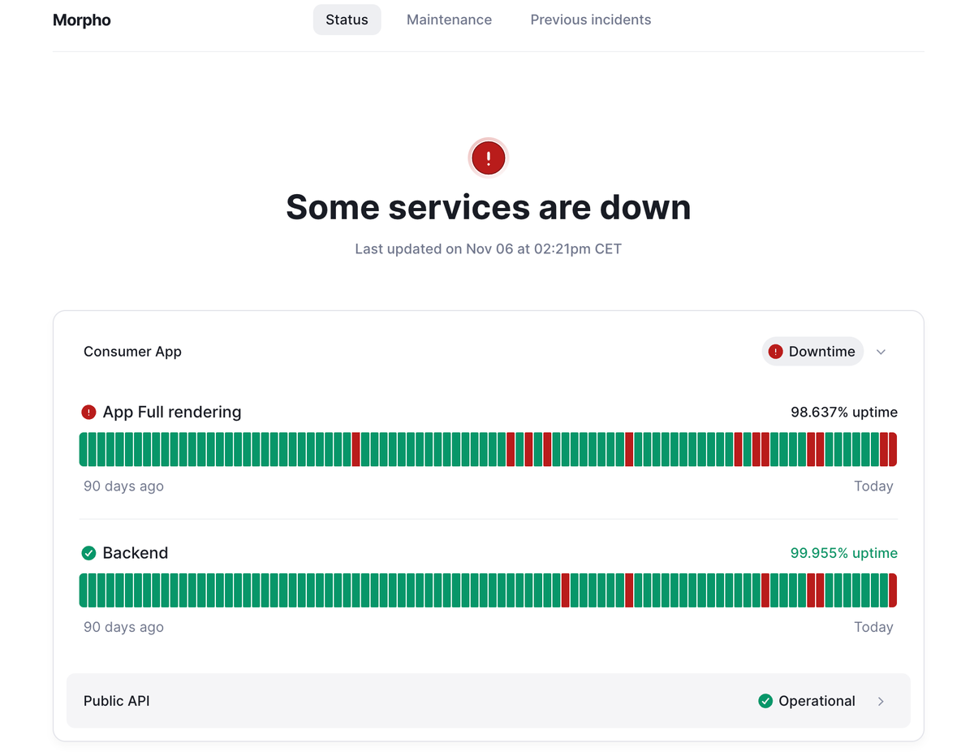Viewport: 974px width, 752px height.
Task: Click first green bar in App Full rendering
Action: pyautogui.click(x=84, y=449)
